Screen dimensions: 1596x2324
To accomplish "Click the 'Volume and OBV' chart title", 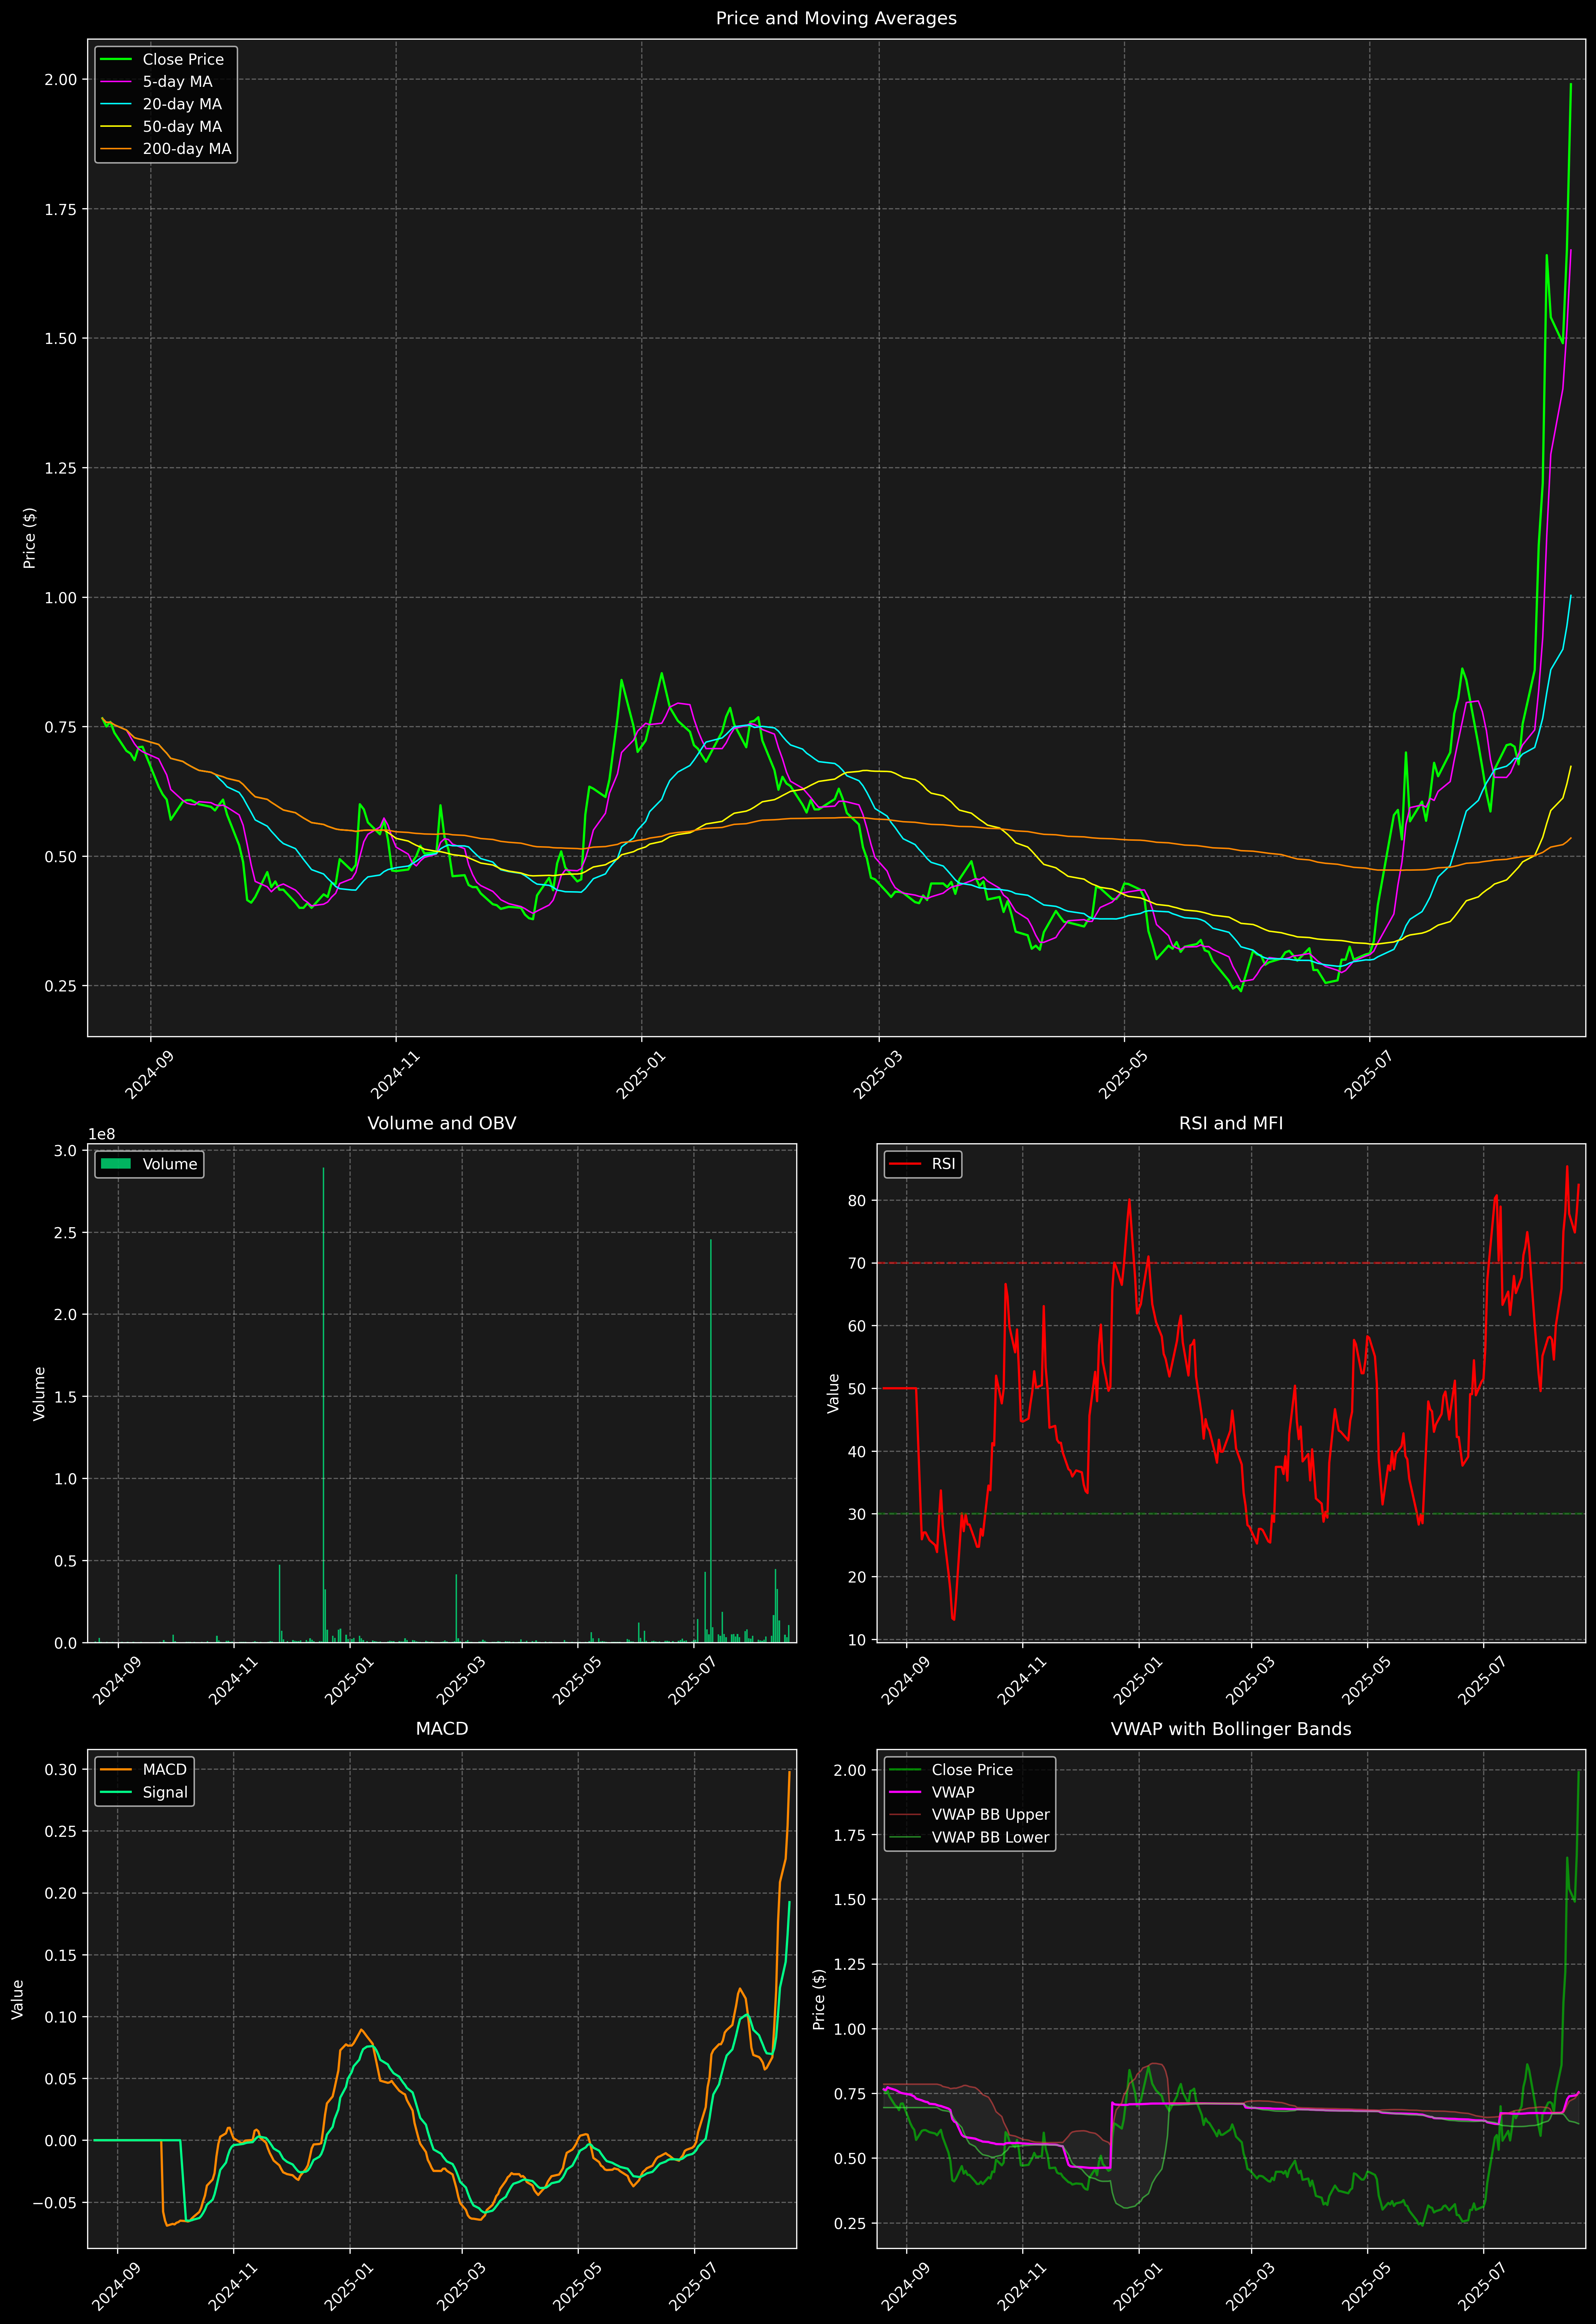I will pos(442,1123).
